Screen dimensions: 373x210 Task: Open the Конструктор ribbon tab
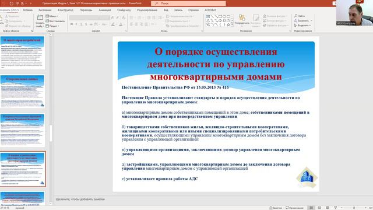click(x=66, y=10)
